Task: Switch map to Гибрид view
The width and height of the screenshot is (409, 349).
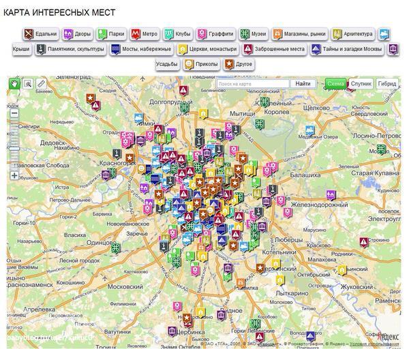Action: point(387,83)
